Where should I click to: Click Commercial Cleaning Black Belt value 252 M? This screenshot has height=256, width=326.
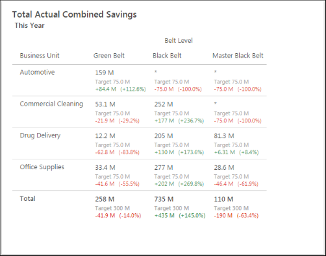tap(164, 104)
